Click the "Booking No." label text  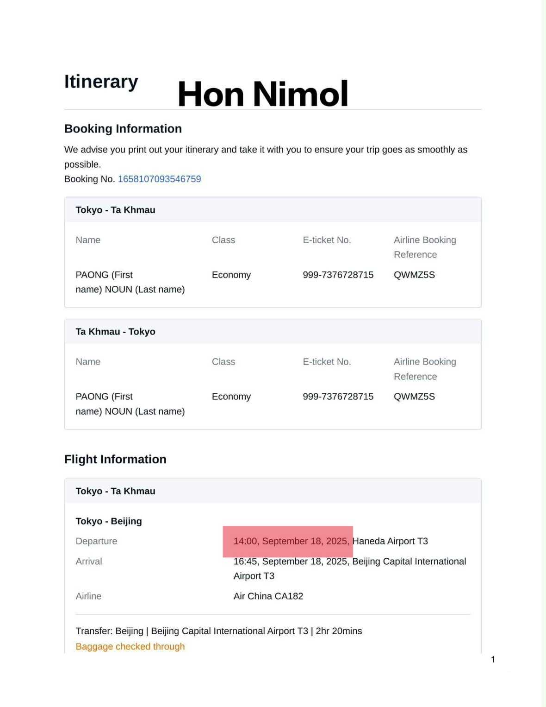click(x=89, y=179)
